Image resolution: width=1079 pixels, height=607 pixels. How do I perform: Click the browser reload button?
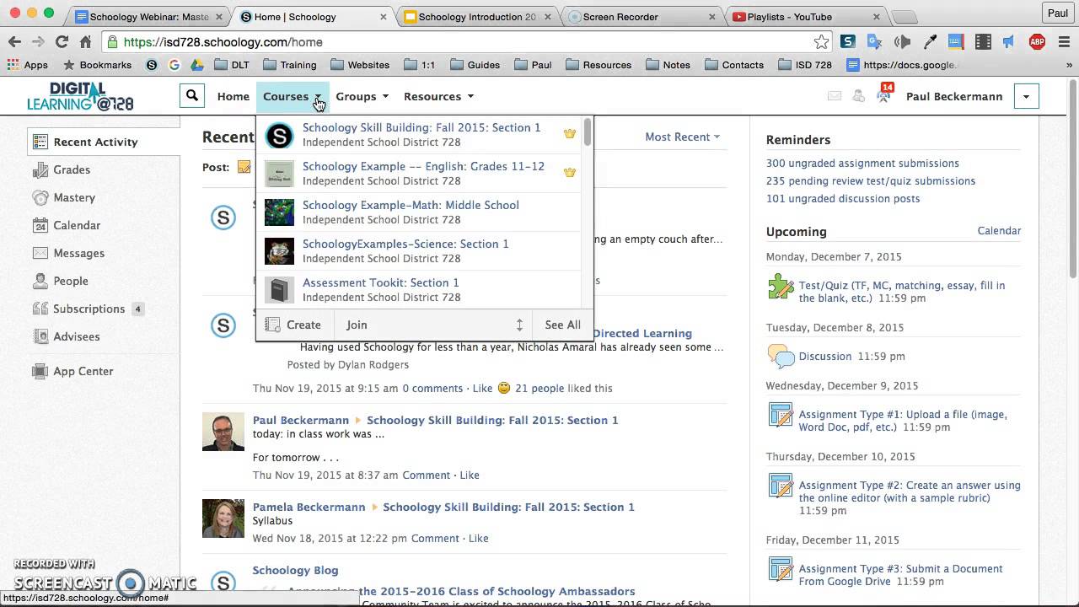coord(62,41)
